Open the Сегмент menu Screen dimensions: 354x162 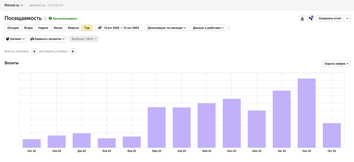tap(16, 39)
